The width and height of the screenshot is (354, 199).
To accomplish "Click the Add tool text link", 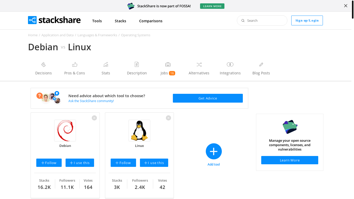I will coord(214,165).
